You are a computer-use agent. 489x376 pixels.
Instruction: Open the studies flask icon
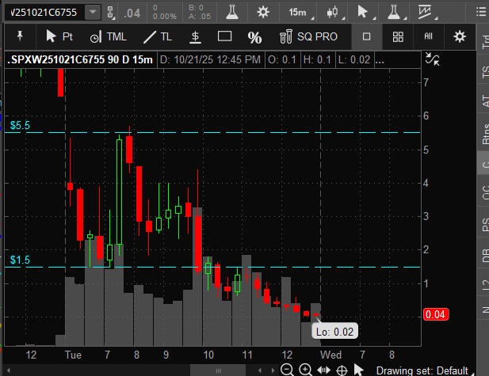click(x=232, y=13)
